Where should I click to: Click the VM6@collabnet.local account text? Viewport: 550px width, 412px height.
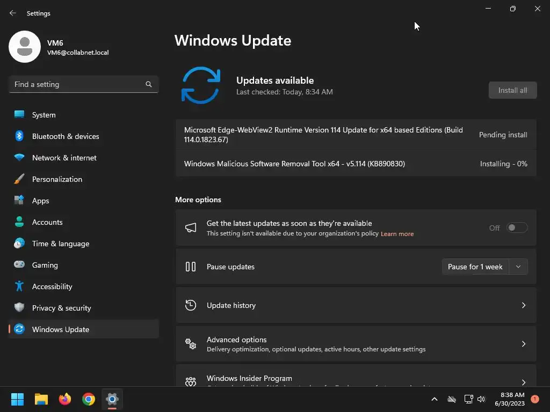tap(78, 53)
